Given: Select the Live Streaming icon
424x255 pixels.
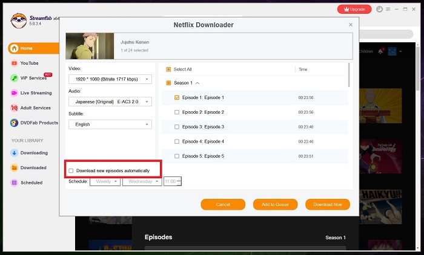Looking at the screenshot, I should tap(14, 93).
